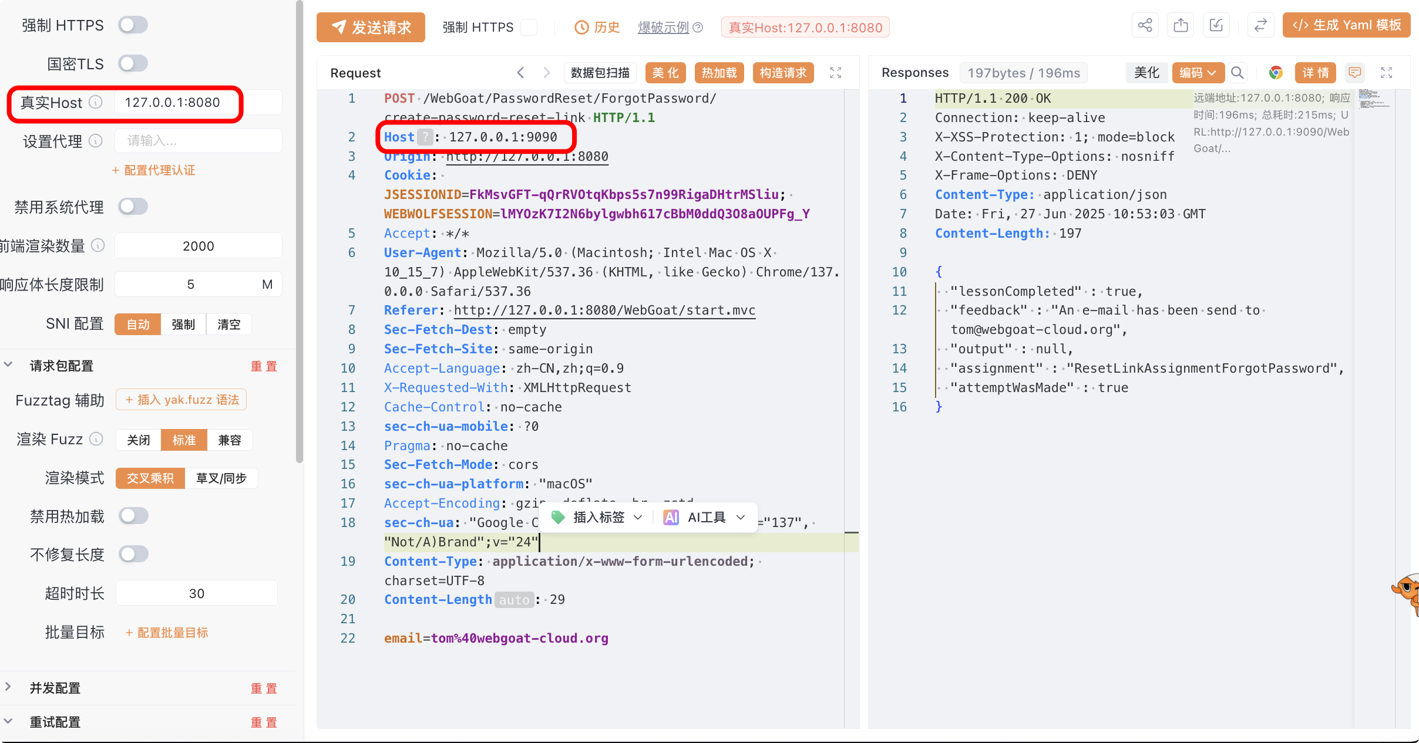Toggle 不修复长度 switch

click(x=133, y=554)
